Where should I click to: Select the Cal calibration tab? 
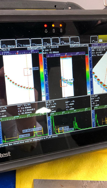pyautogui.click(x=56, y=41)
